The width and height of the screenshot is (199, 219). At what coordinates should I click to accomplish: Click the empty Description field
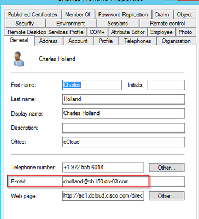[x=124, y=128]
